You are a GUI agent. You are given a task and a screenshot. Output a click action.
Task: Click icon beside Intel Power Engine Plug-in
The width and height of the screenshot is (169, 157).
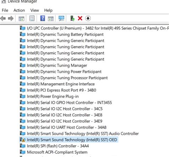pyautogui.click(x=22, y=96)
